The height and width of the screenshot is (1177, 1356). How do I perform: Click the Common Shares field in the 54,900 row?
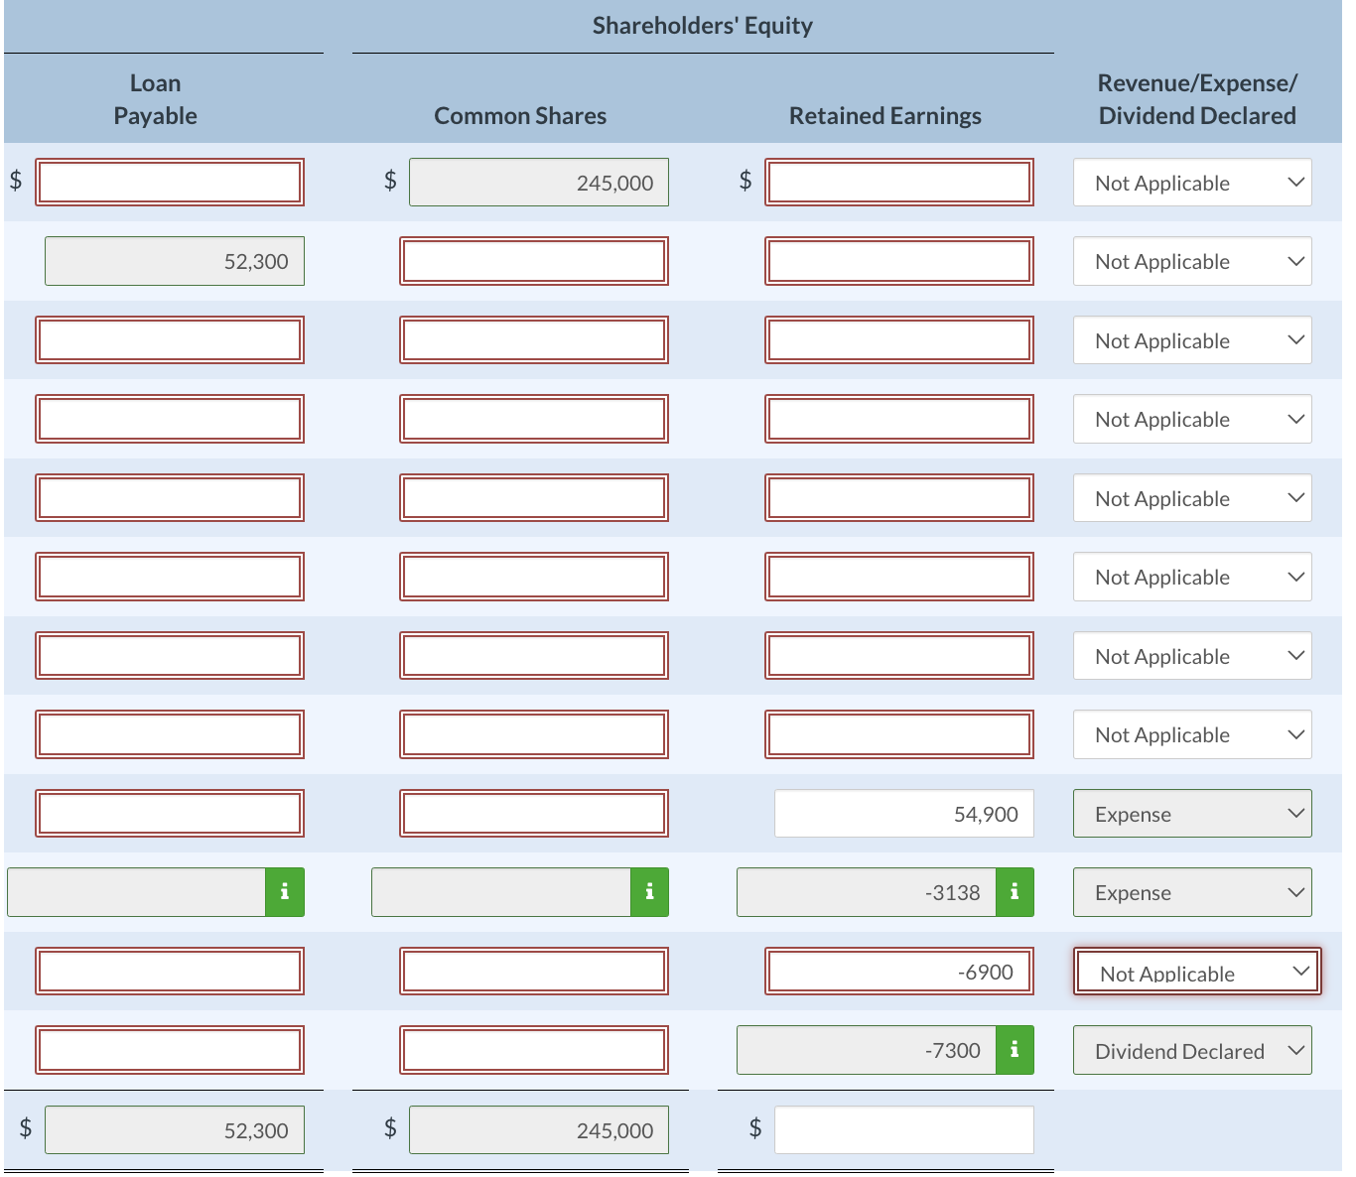pos(534,814)
